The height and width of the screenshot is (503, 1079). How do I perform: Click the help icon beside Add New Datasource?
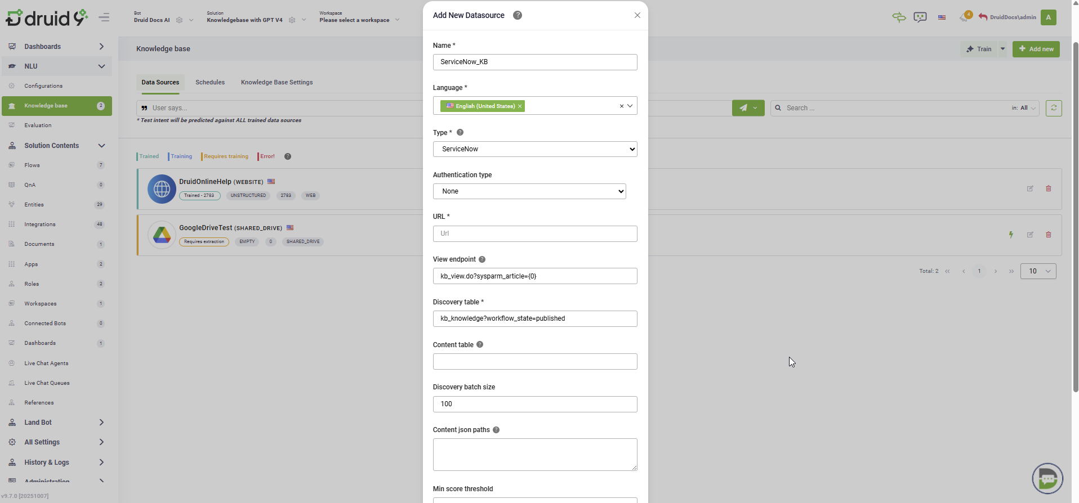(x=518, y=15)
